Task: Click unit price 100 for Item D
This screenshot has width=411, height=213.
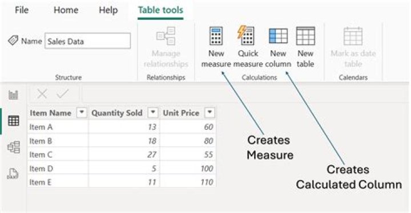Action: coord(188,168)
